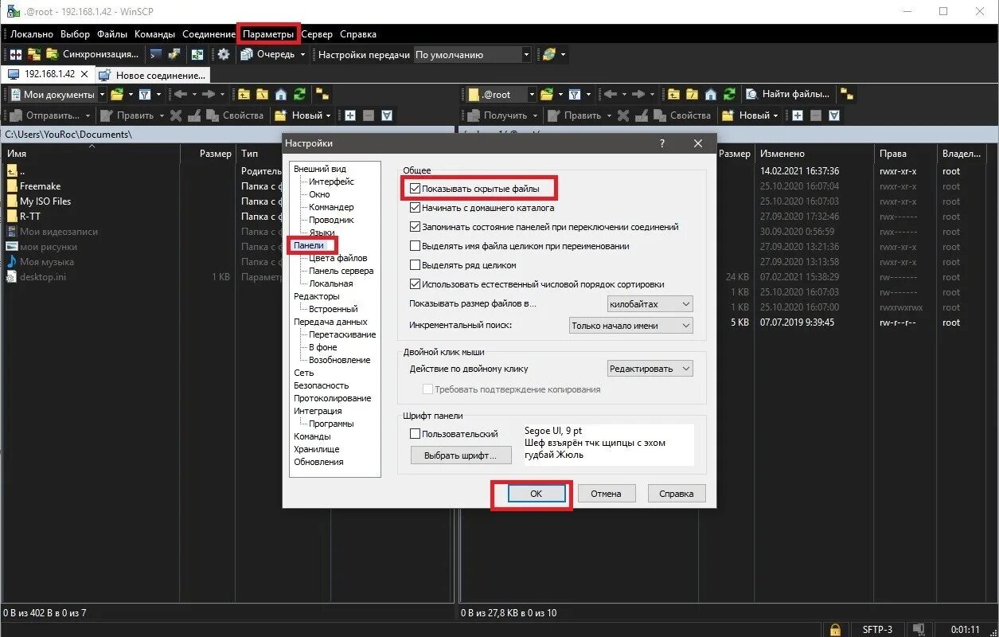Click select-files plus icon in right panel

798,115
